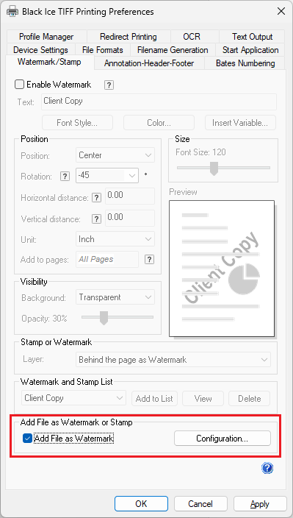Click the Horizontal distance help icon
Image resolution: width=293 pixels, height=518 pixels.
tap(96, 198)
